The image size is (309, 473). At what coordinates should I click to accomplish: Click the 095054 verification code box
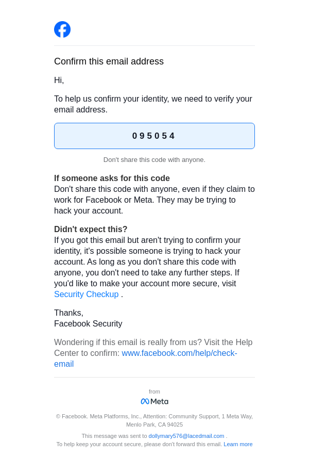154,136
